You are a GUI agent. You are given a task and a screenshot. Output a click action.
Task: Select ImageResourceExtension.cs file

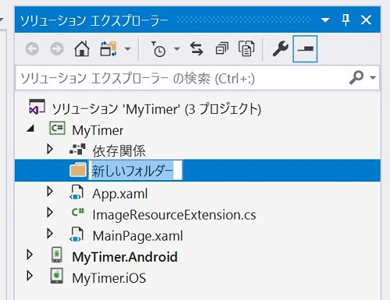[174, 215]
